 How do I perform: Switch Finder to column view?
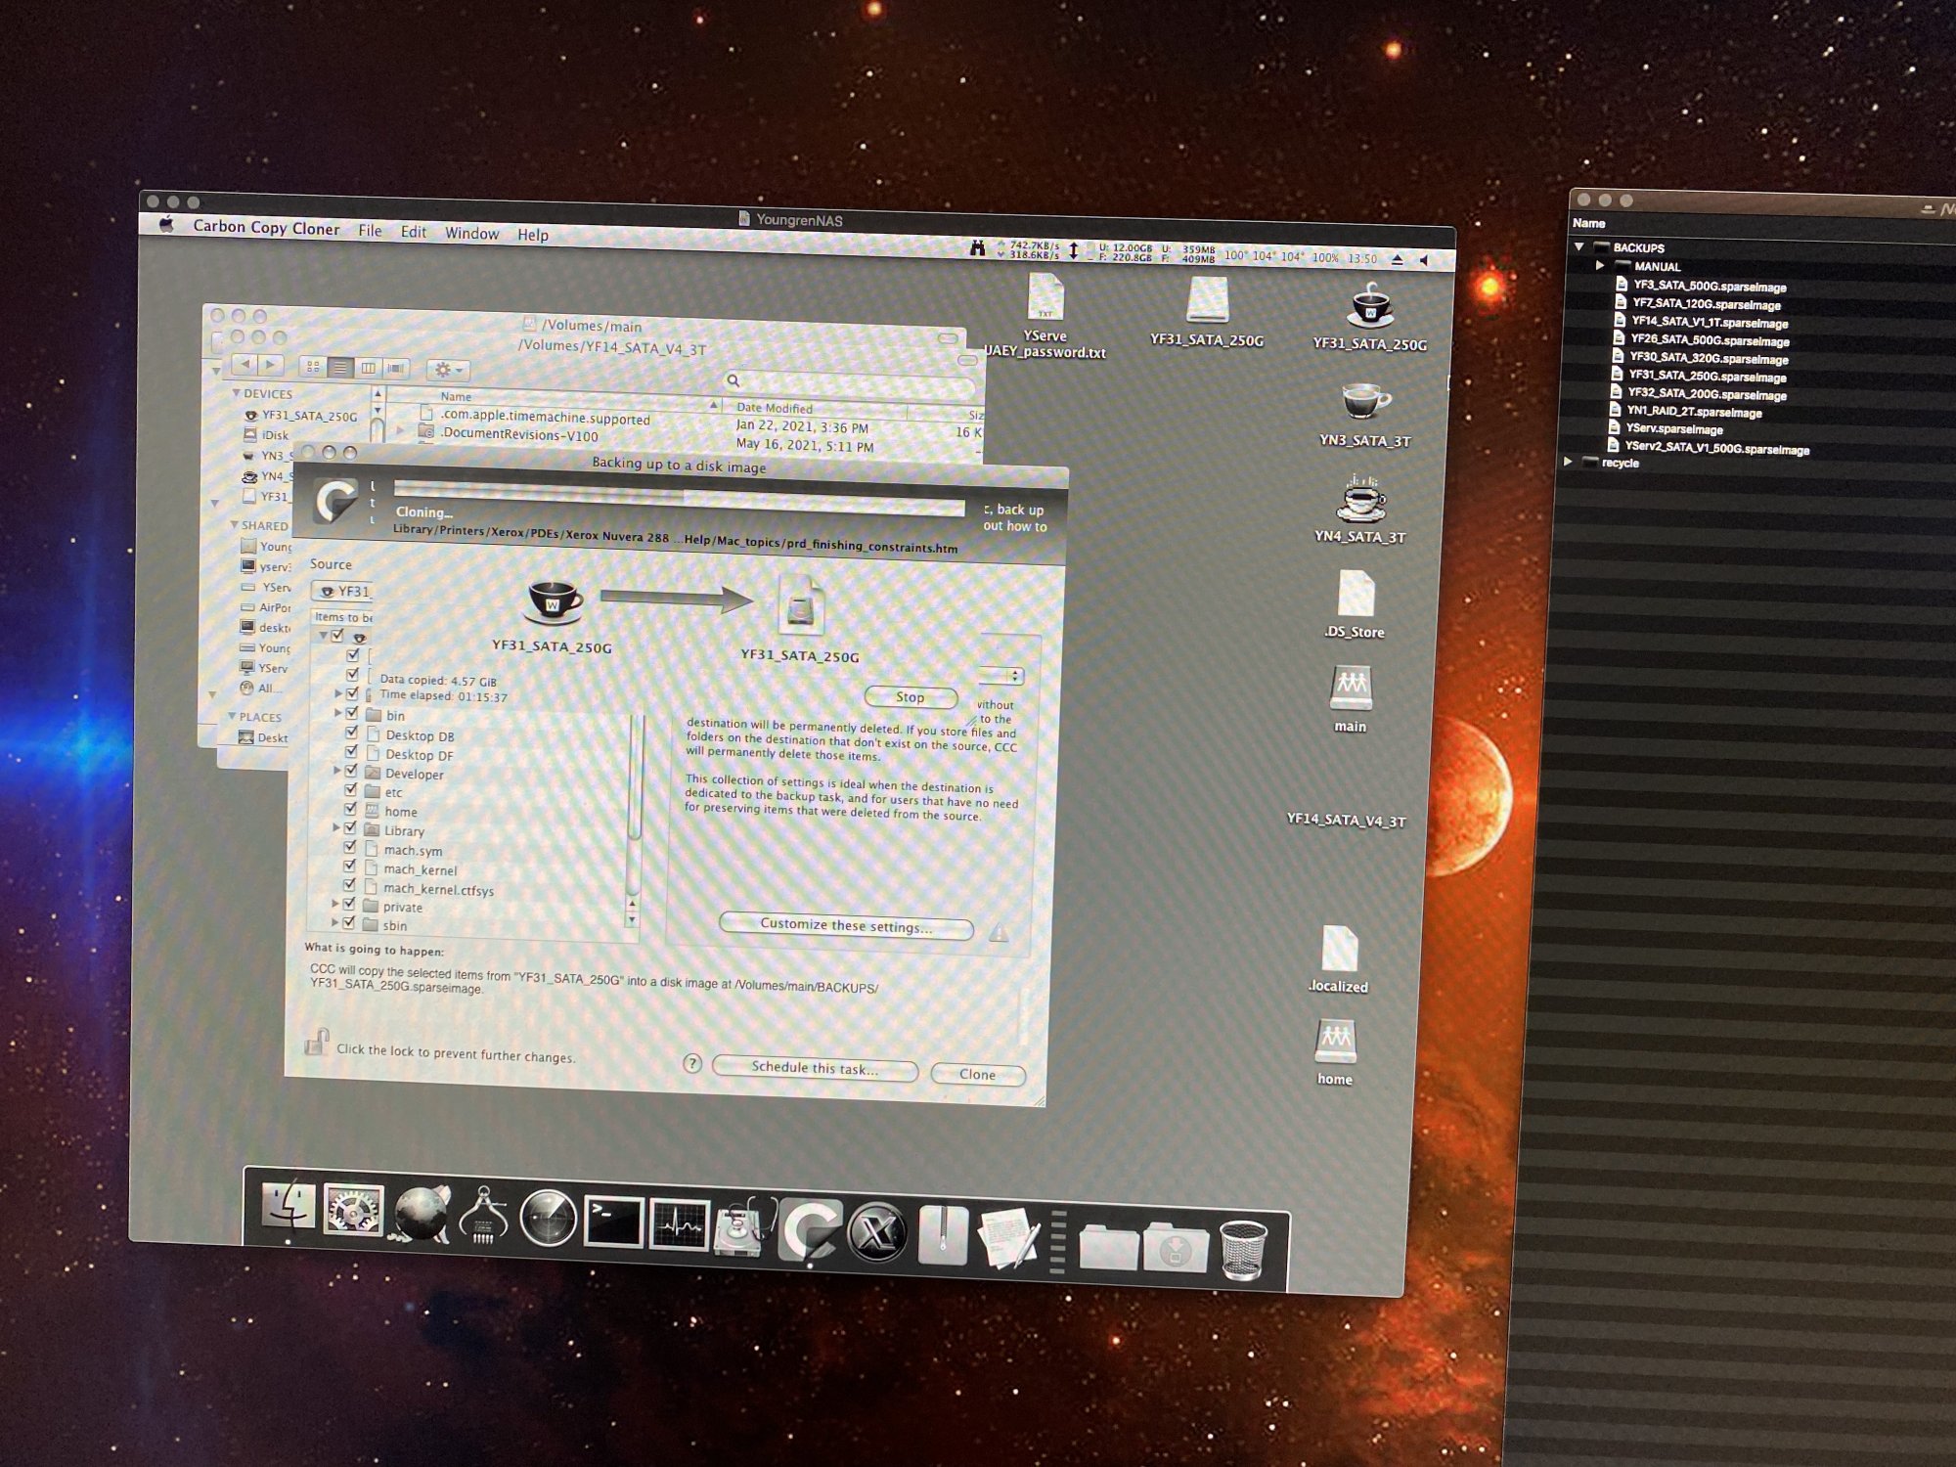[x=368, y=368]
